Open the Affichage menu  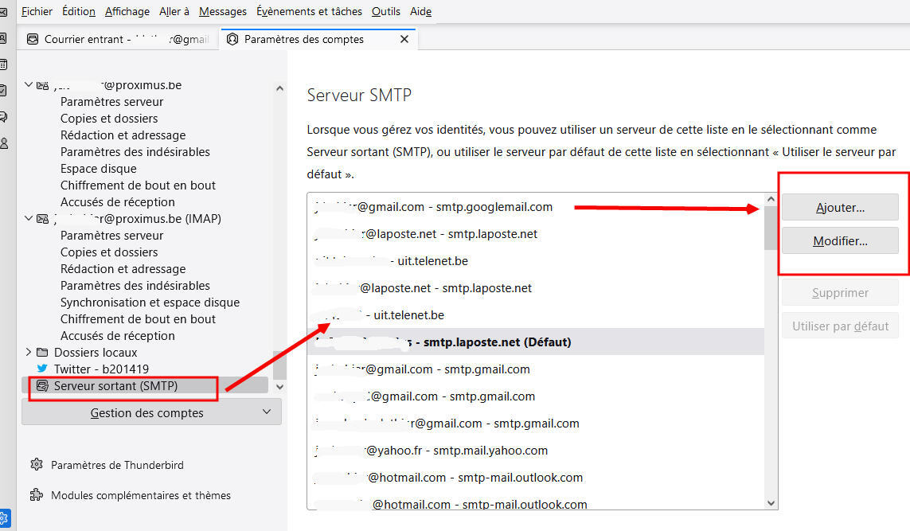(127, 12)
